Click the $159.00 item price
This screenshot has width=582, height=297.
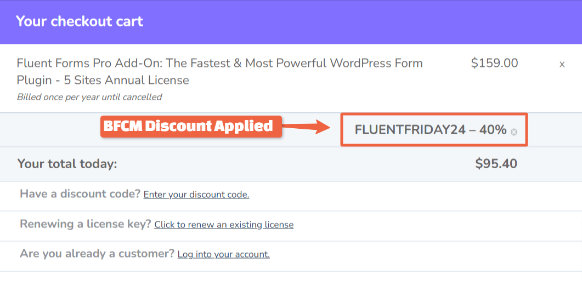tap(494, 63)
